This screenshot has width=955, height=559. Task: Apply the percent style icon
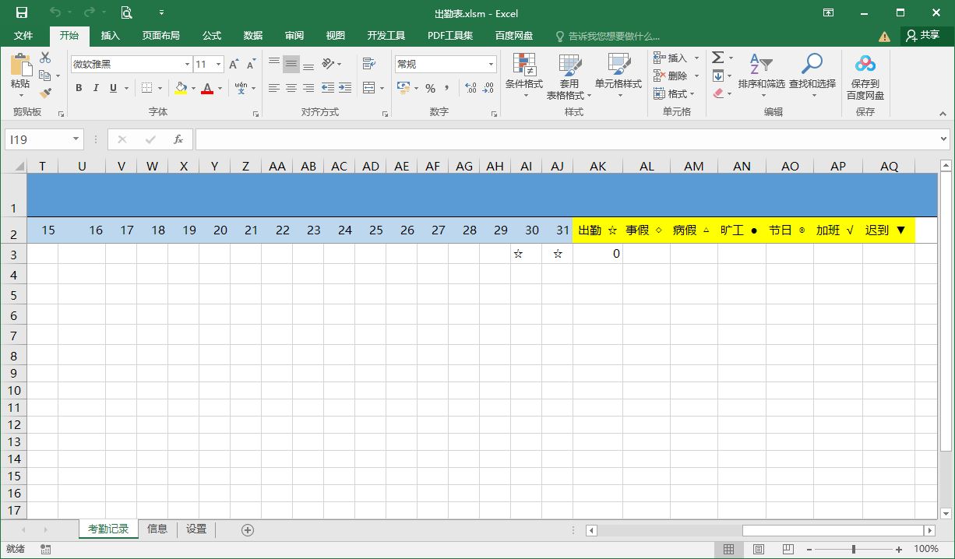430,90
